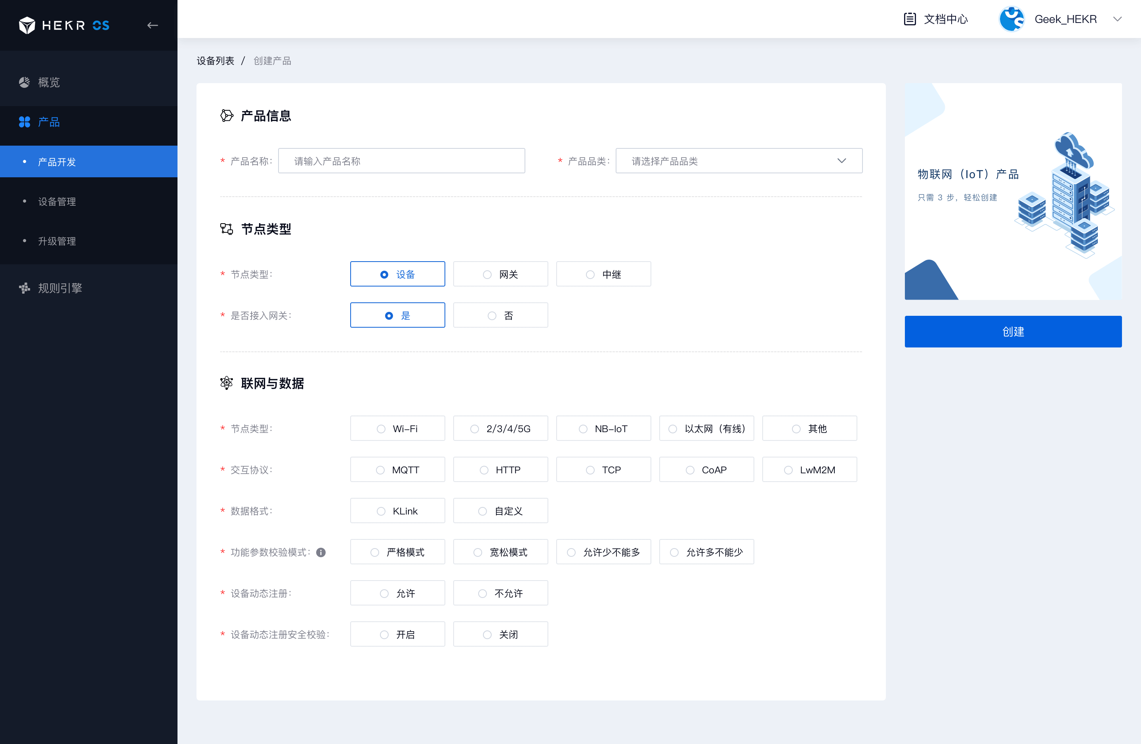Navigate to 设备列表 breadcrumb link
1141x744 pixels.
click(x=215, y=61)
